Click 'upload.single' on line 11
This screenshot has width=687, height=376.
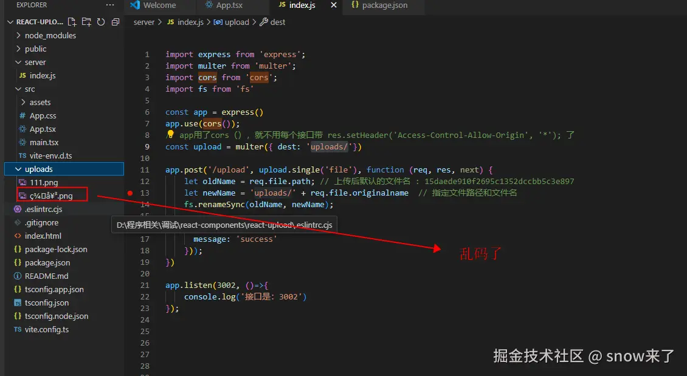(289, 170)
